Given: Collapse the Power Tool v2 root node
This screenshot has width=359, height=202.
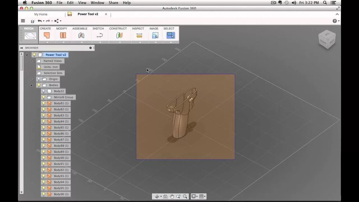Looking at the screenshot, I should pyautogui.click(x=27, y=55).
